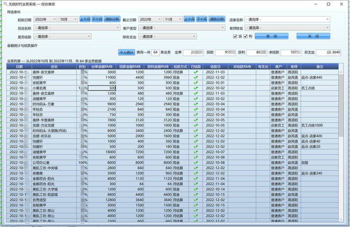Click the table scrollbar down arrow
The width and height of the screenshot is (350, 227).
(x=341, y=220)
